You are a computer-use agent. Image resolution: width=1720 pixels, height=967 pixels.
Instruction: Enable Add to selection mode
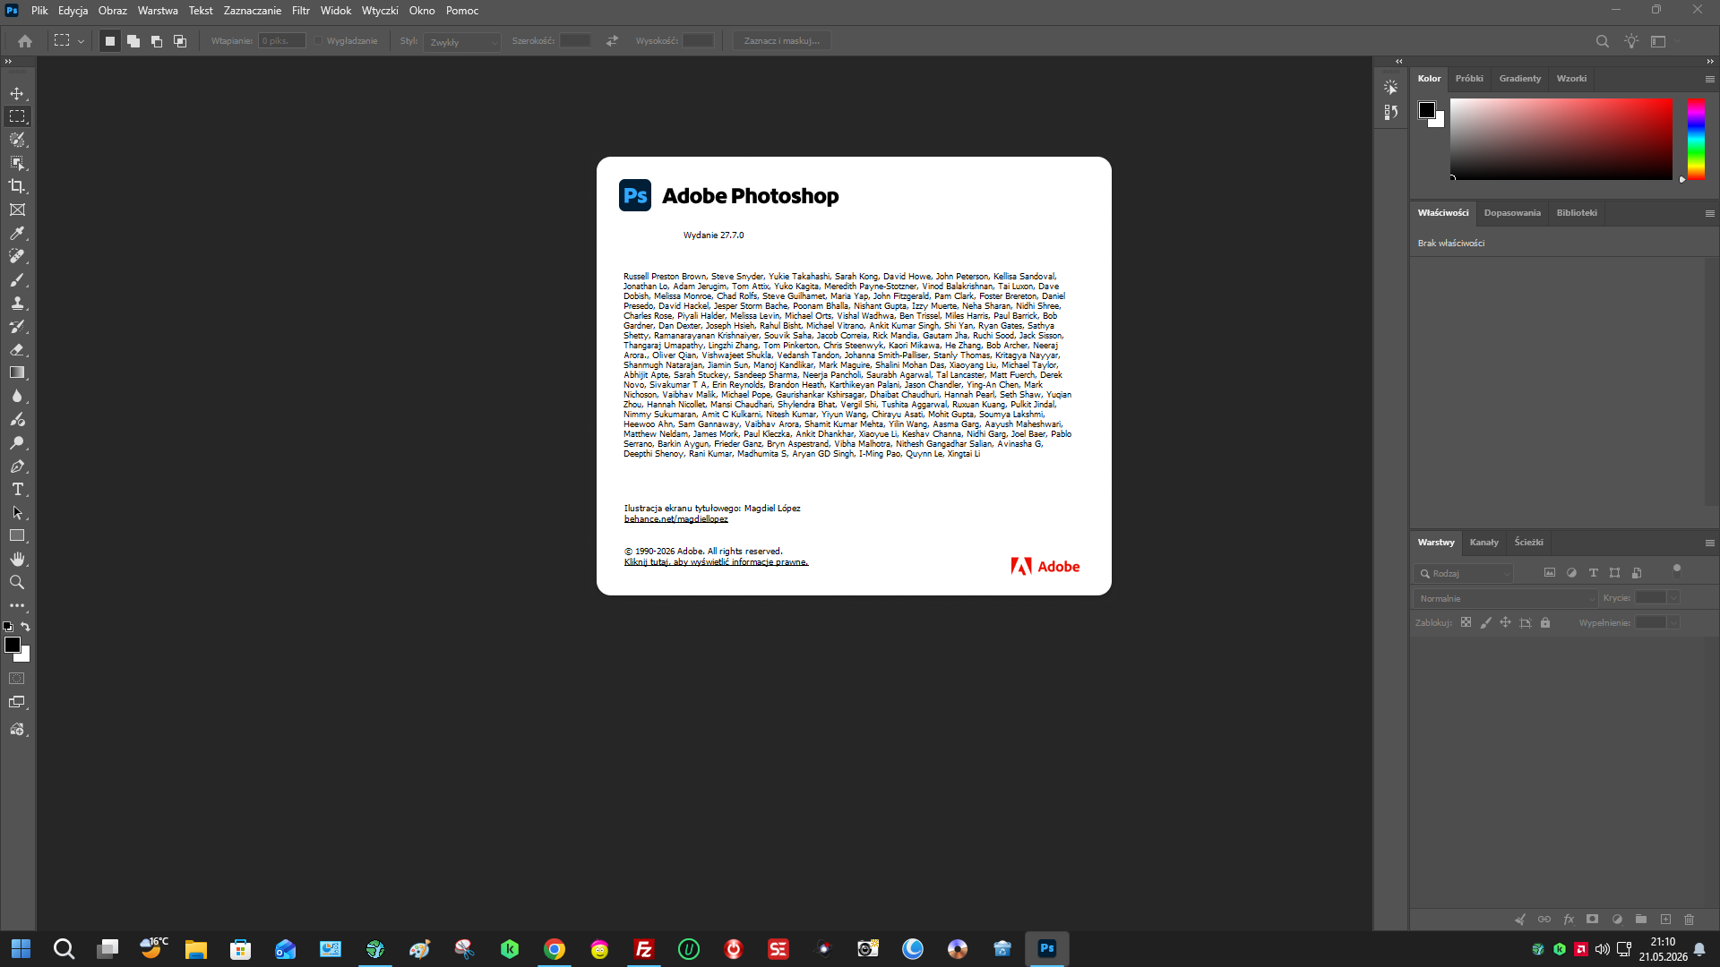pyautogui.click(x=133, y=41)
